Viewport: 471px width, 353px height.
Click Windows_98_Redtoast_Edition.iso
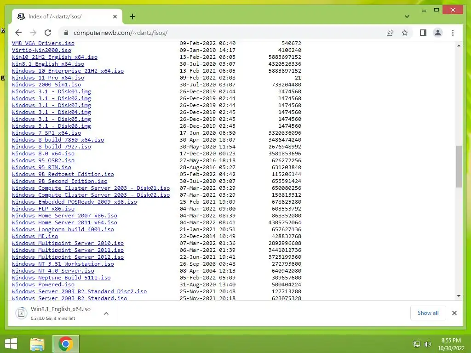[63, 174]
